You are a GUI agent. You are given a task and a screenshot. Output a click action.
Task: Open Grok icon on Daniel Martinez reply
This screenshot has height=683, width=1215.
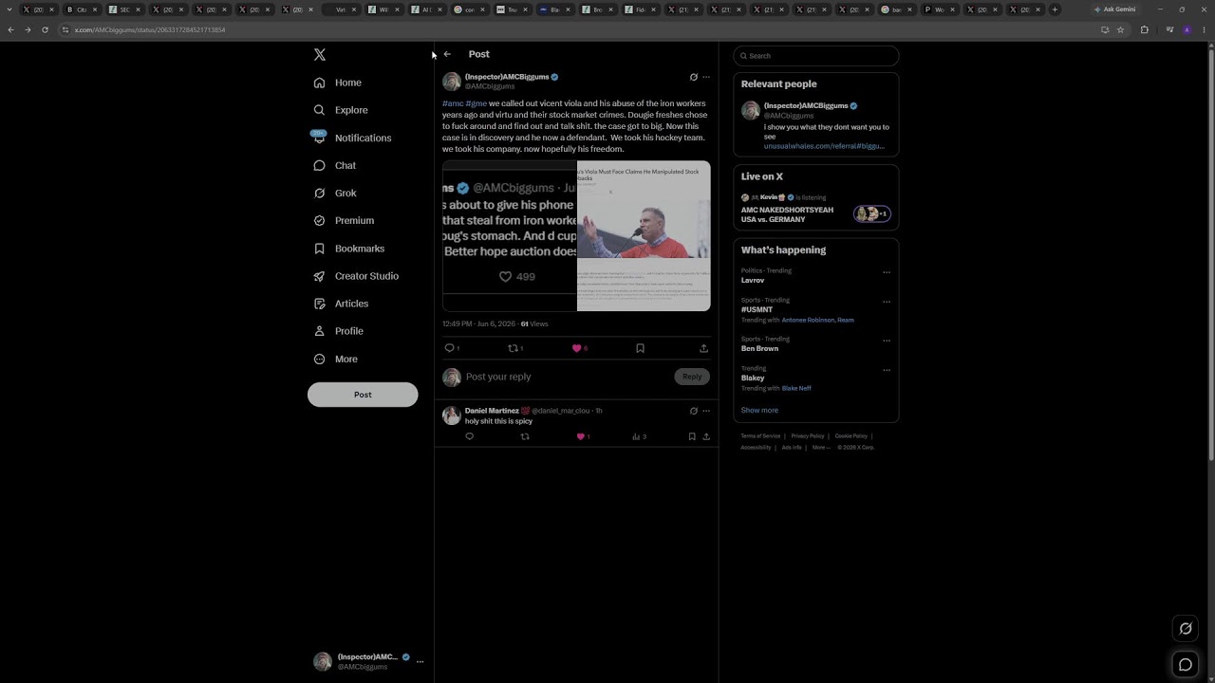[x=693, y=411]
